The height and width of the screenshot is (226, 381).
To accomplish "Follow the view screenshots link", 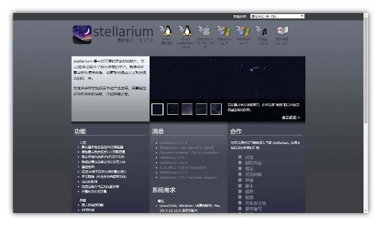I will pos(290,118).
